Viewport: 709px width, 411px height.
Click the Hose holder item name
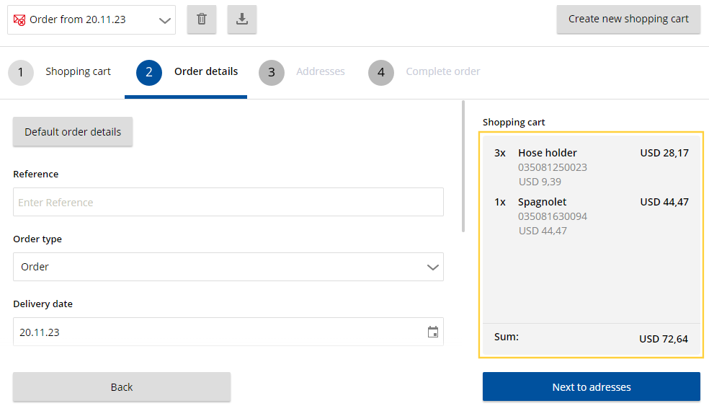click(548, 153)
